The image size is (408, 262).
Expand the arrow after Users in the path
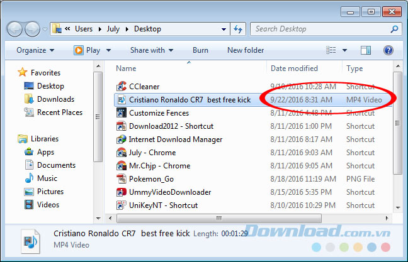click(99, 29)
